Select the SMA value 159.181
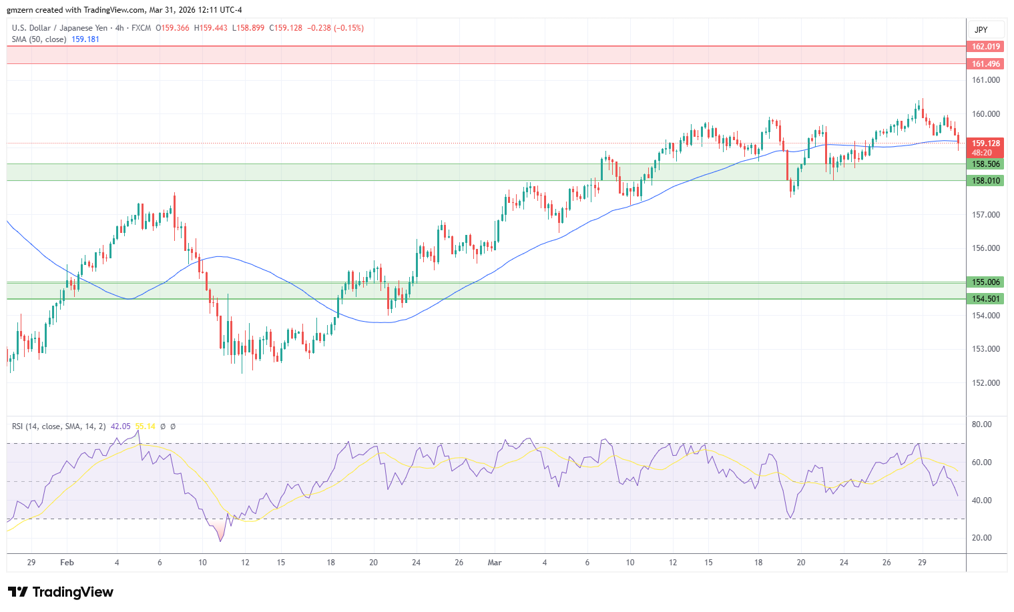Viewport: 1014px width, 612px height. coord(85,39)
